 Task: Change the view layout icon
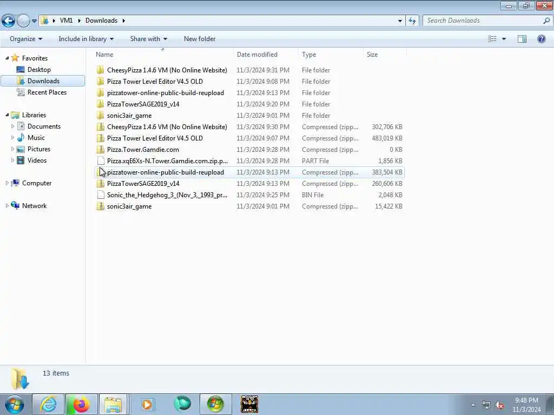point(492,39)
